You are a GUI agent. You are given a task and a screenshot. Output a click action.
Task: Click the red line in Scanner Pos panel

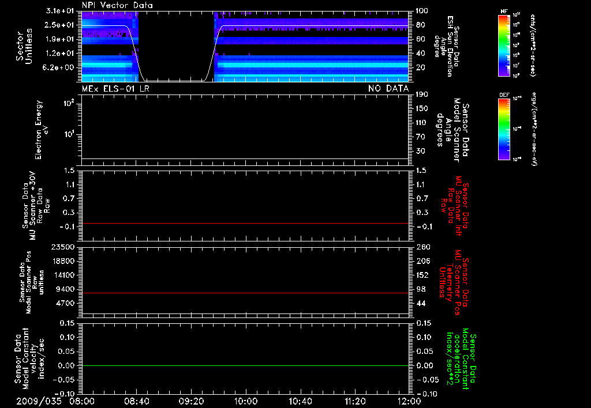245,293
